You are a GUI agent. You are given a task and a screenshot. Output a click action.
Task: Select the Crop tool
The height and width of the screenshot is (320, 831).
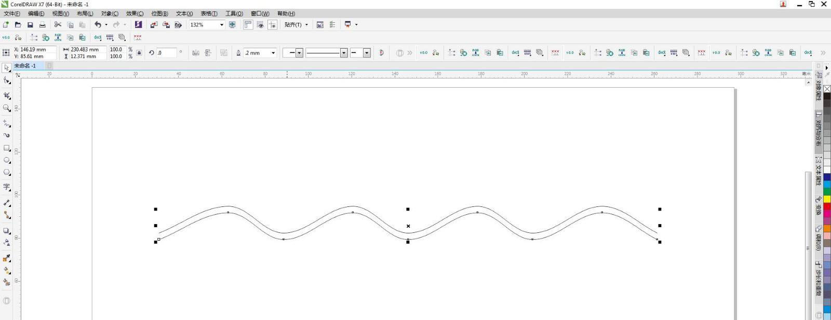coord(7,95)
